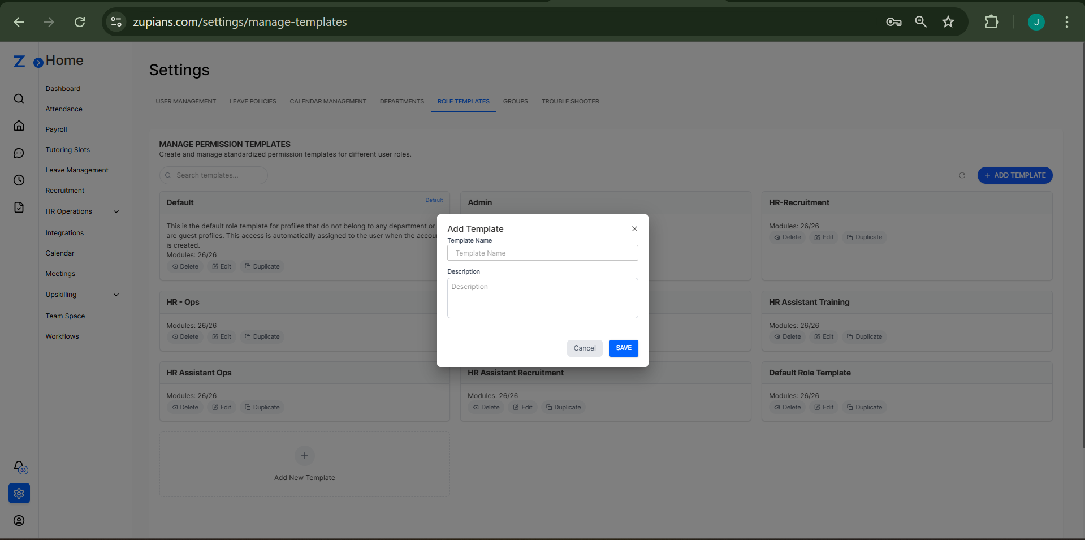The width and height of the screenshot is (1085, 540).
Task: Dismiss the Add Template dialog via X
Action: 634,228
